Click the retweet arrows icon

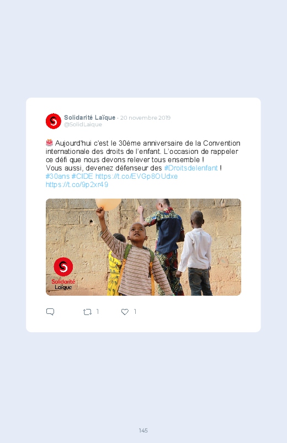(x=87, y=312)
